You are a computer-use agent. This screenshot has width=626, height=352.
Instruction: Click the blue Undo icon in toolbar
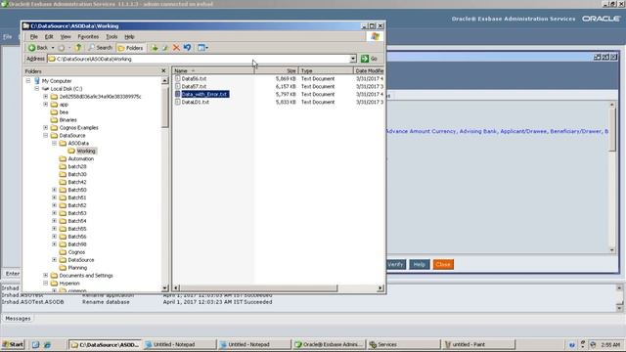tap(187, 48)
